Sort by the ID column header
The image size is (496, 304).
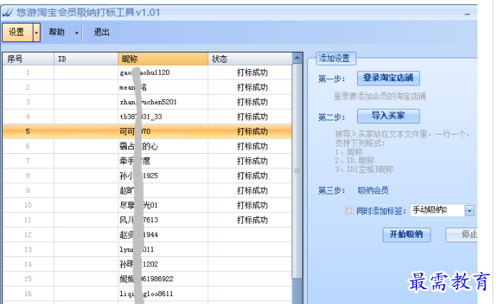click(86, 59)
